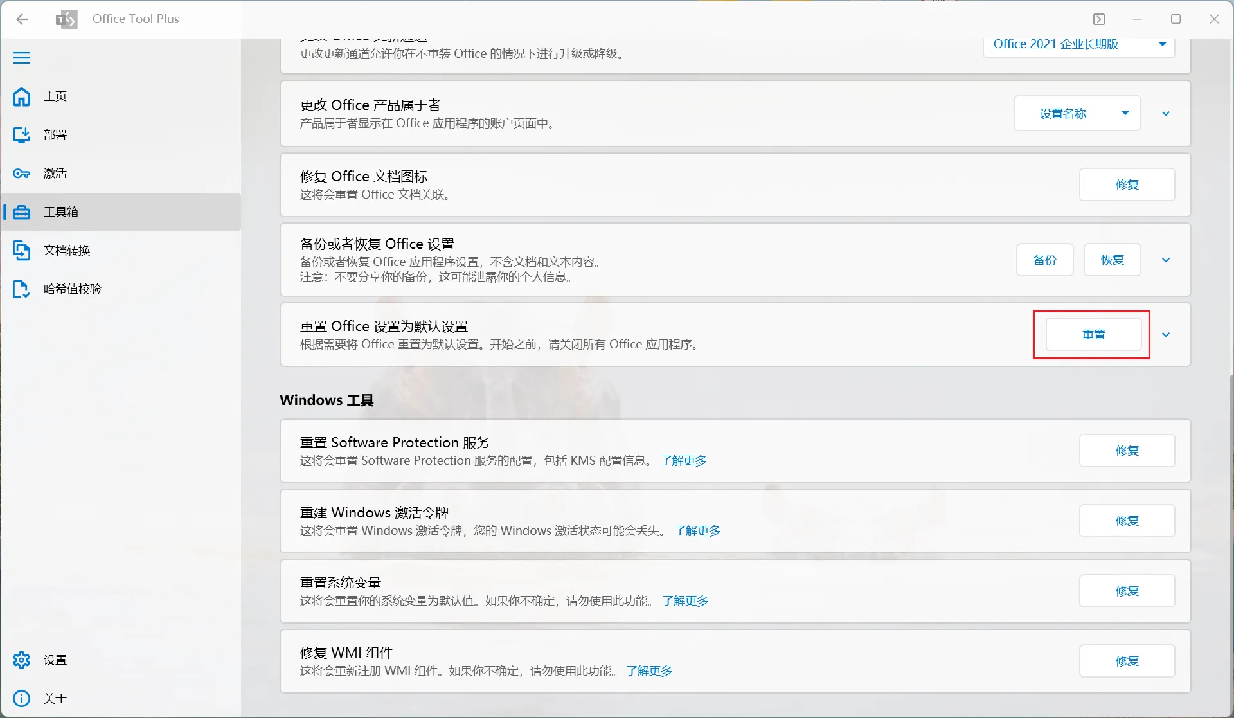Click the 重置 button to reset Office settings
The width and height of the screenshot is (1234, 718).
click(1092, 334)
